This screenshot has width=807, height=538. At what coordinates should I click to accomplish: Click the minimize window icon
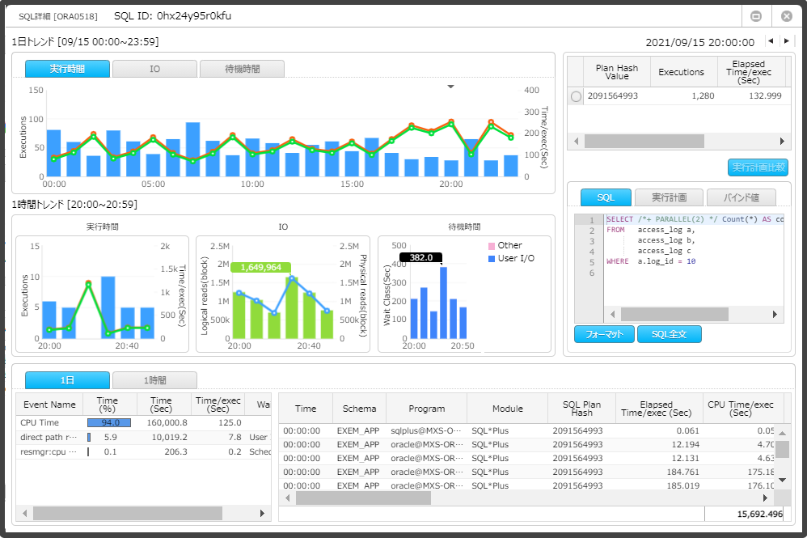(756, 16)
